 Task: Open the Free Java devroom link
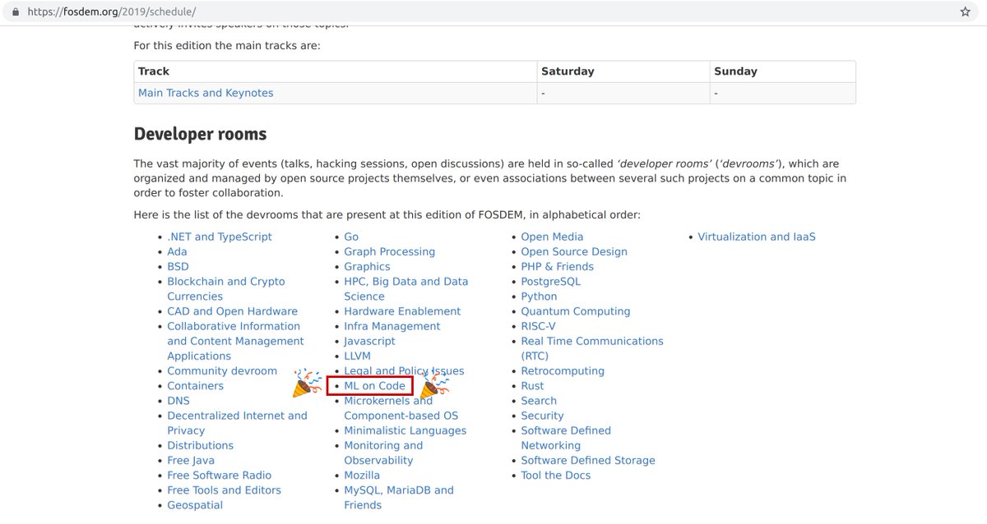(x=191, y=460)
